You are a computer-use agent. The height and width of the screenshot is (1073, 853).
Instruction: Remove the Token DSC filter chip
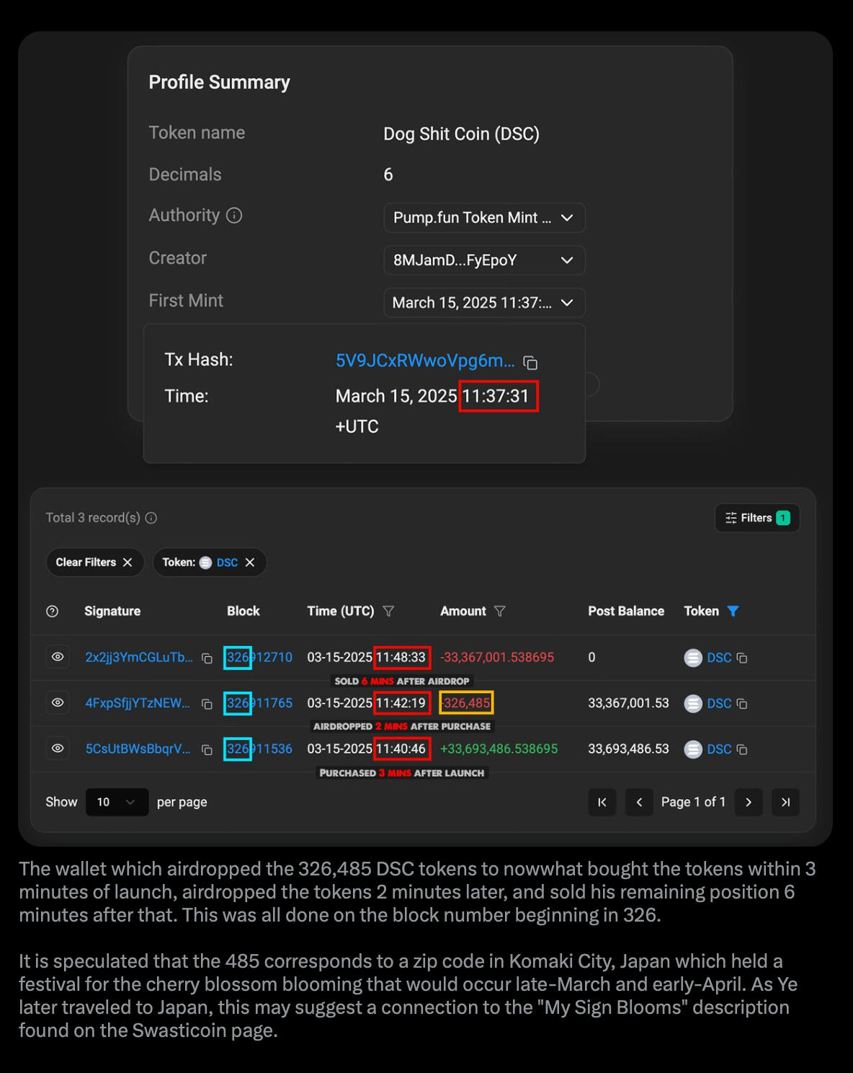tap(250, 562)
